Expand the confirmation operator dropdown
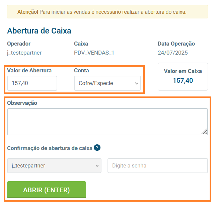Screen dimensions: 215x206 tap(54, 165)
